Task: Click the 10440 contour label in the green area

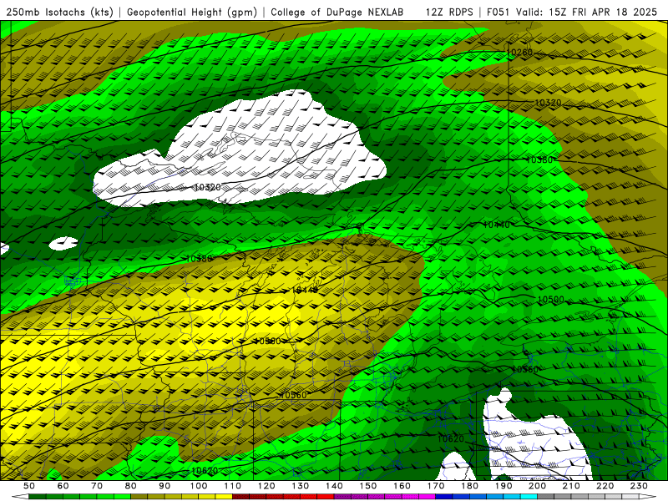Action: pos(496,225)
